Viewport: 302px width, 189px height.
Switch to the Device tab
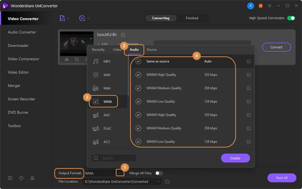(152, 50)
